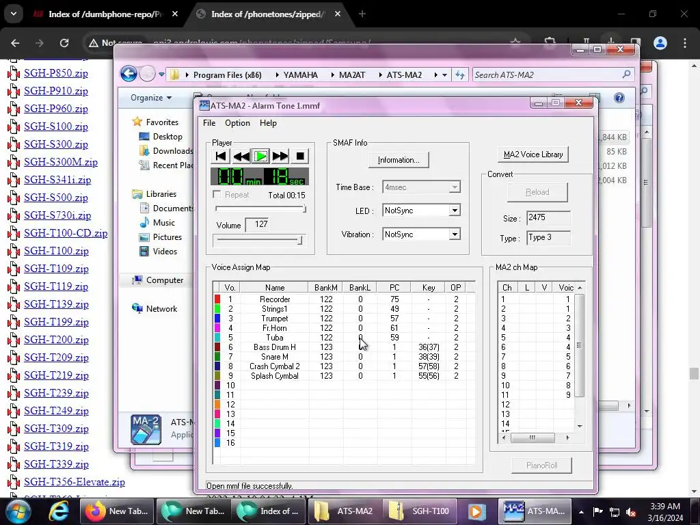
Task: Click the red color swatch for voice 1
Action: [x=217, y=299]
